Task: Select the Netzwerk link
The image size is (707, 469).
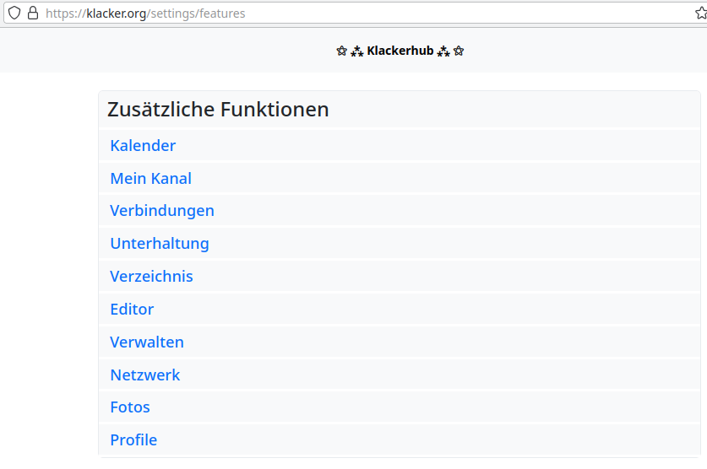Action: coord(145,375)
